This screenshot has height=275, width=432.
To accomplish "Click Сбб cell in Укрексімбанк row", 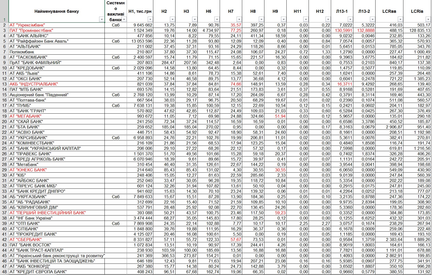I will pos(116,25).
